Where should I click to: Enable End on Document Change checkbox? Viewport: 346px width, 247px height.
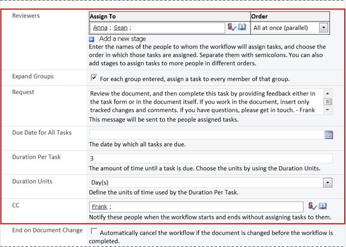(x=94, y=231)
